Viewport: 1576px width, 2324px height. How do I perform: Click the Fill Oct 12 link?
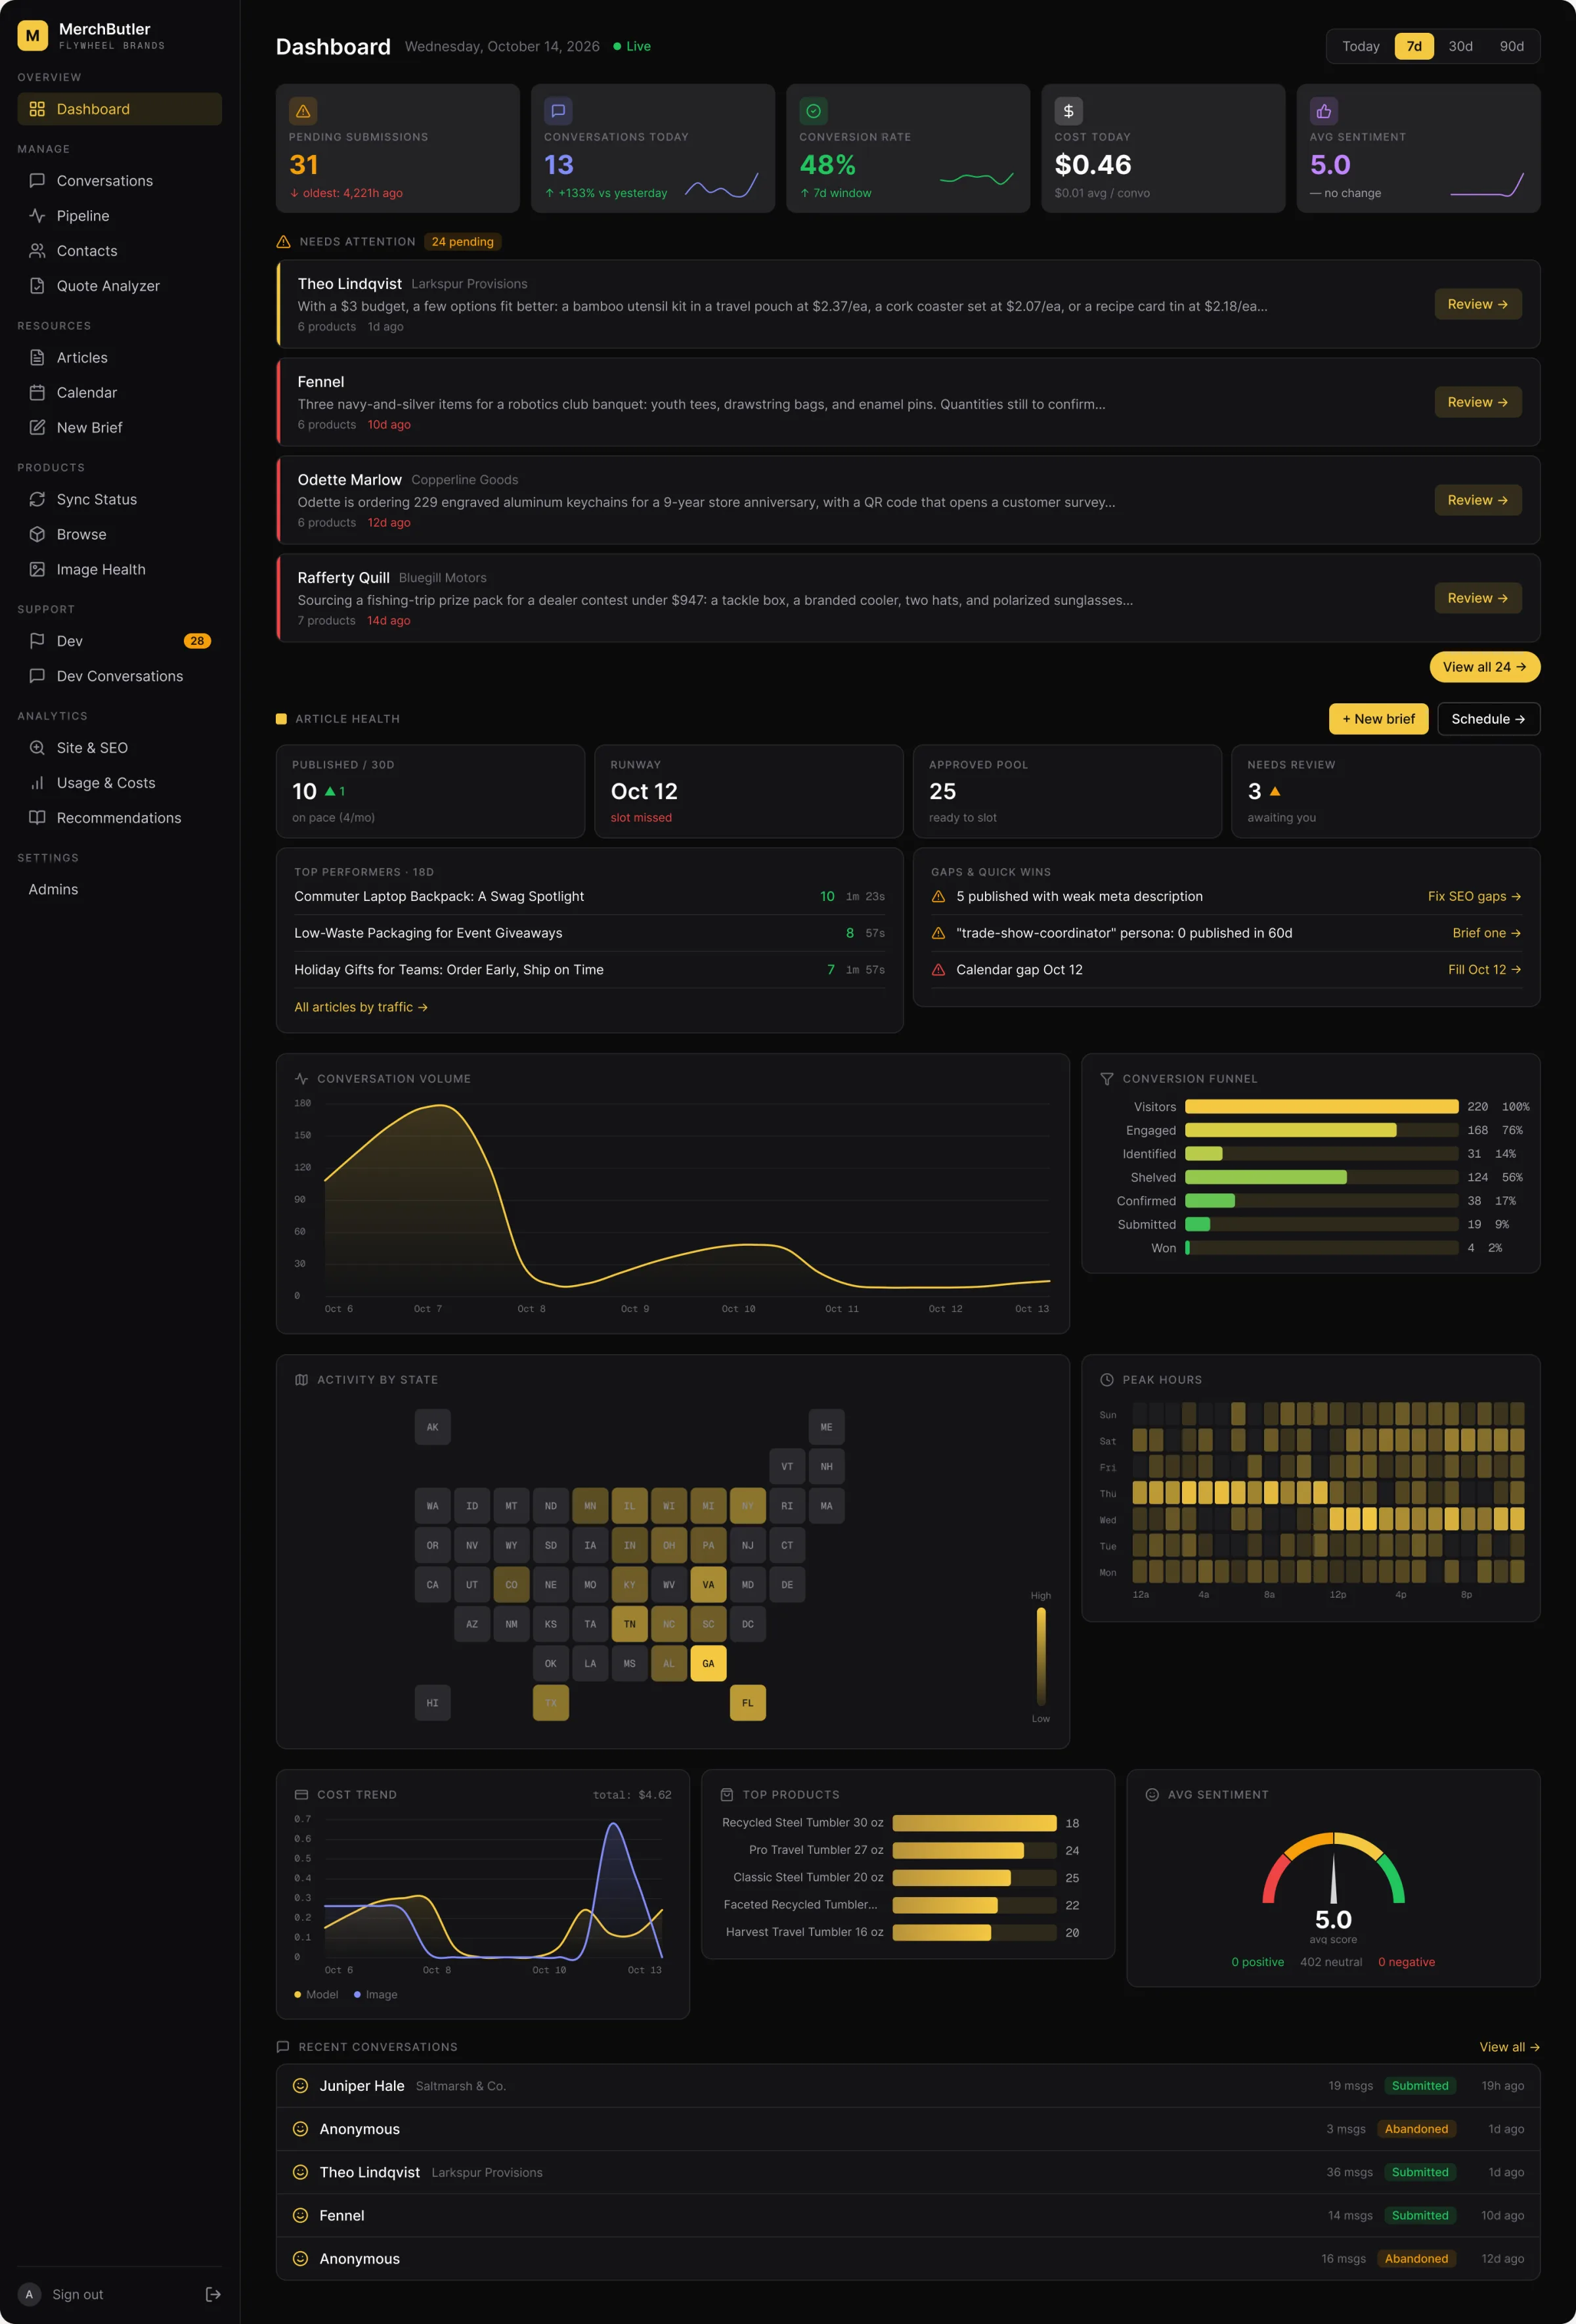pos(1485,970)
